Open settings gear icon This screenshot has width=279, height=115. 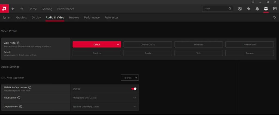click(266, 9)
